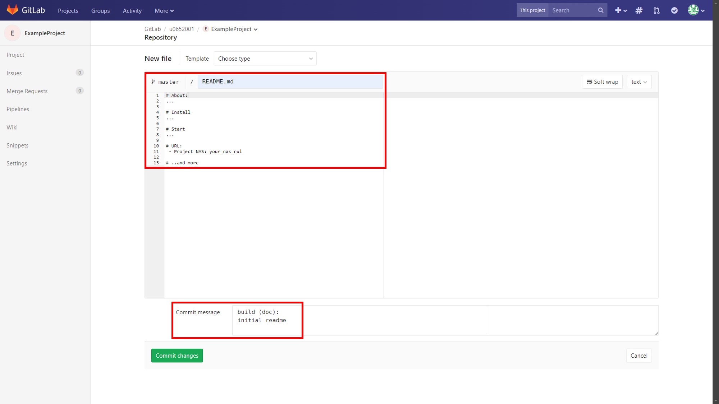
Task: Click the scrollbar down arrow
Action: (716, 401)
